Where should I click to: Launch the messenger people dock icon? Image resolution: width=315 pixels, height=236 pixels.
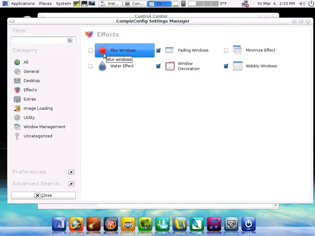coord(162,224)
